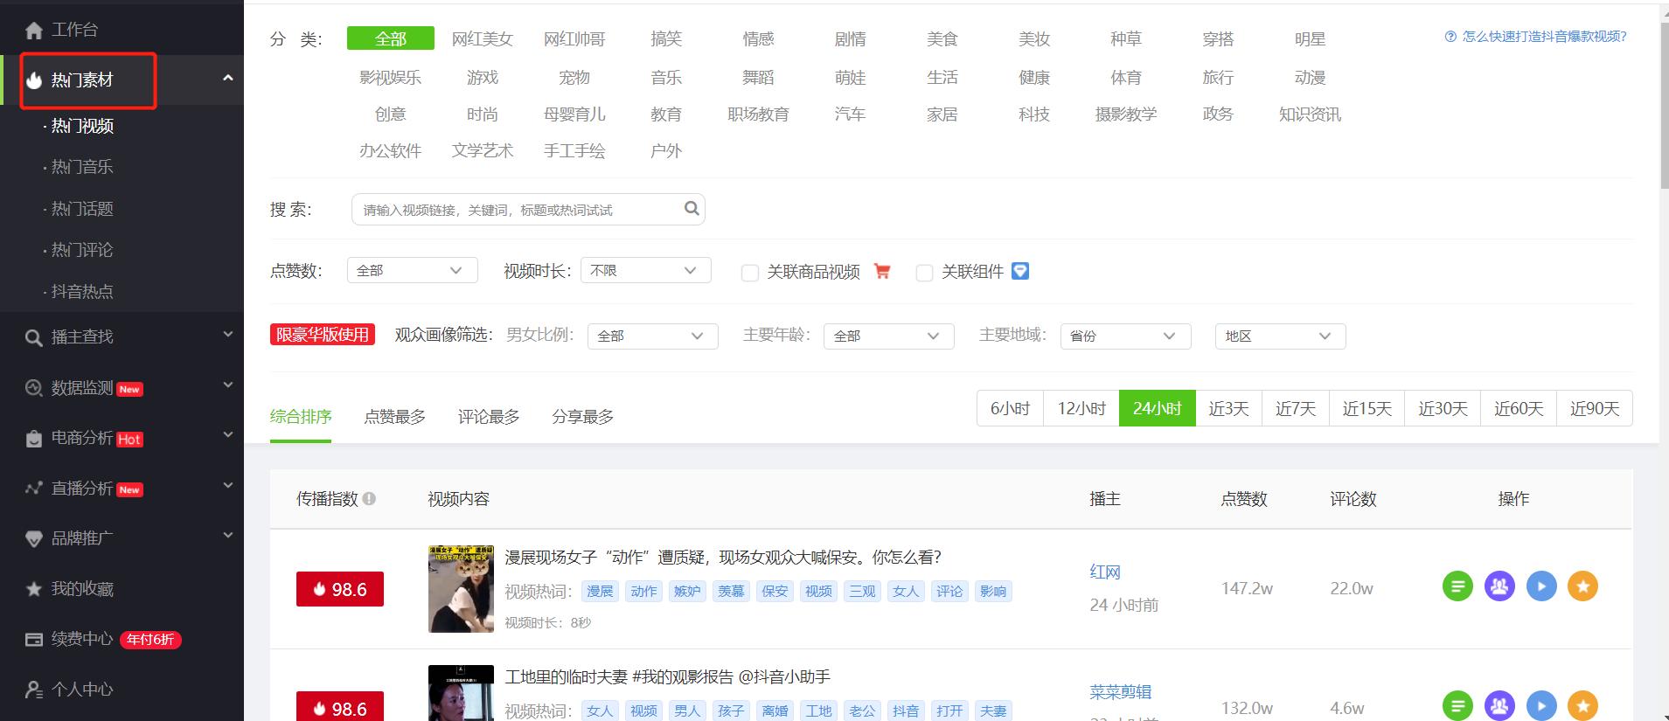Viewport: 1669px width, 721px height.
Task: Click green list icon for 工地里的临时夫妻 video
Action: tap(1457, 705)
